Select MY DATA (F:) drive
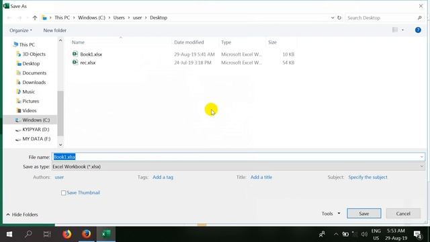This screenshot has height=242, width=430. tap(36, 139)
